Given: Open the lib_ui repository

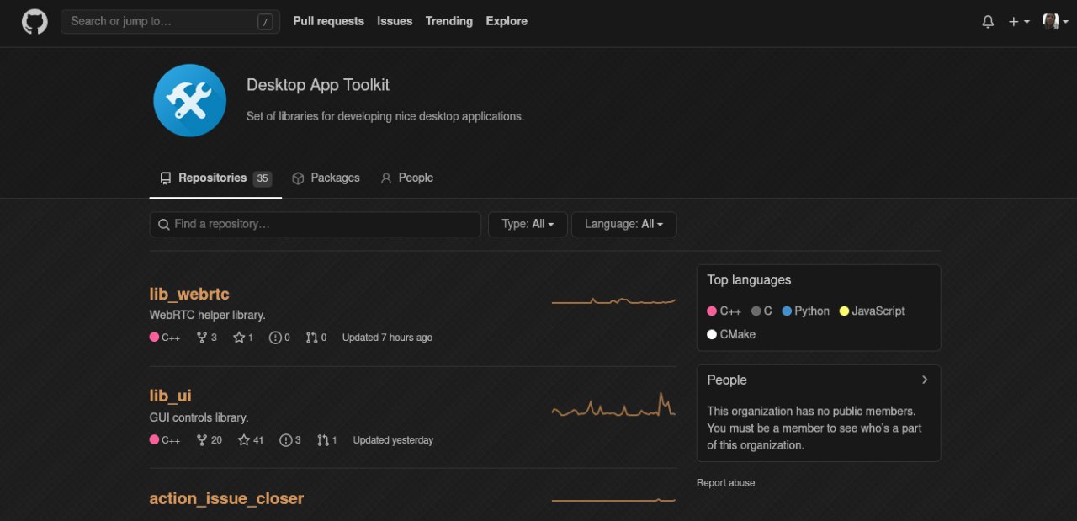Looking at the screenshot, I should pyautogui.click(x=170, y=396).
